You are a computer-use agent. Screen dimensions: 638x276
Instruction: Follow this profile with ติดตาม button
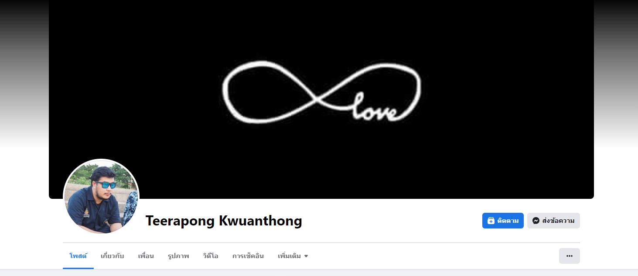click(x=503, y=221)
